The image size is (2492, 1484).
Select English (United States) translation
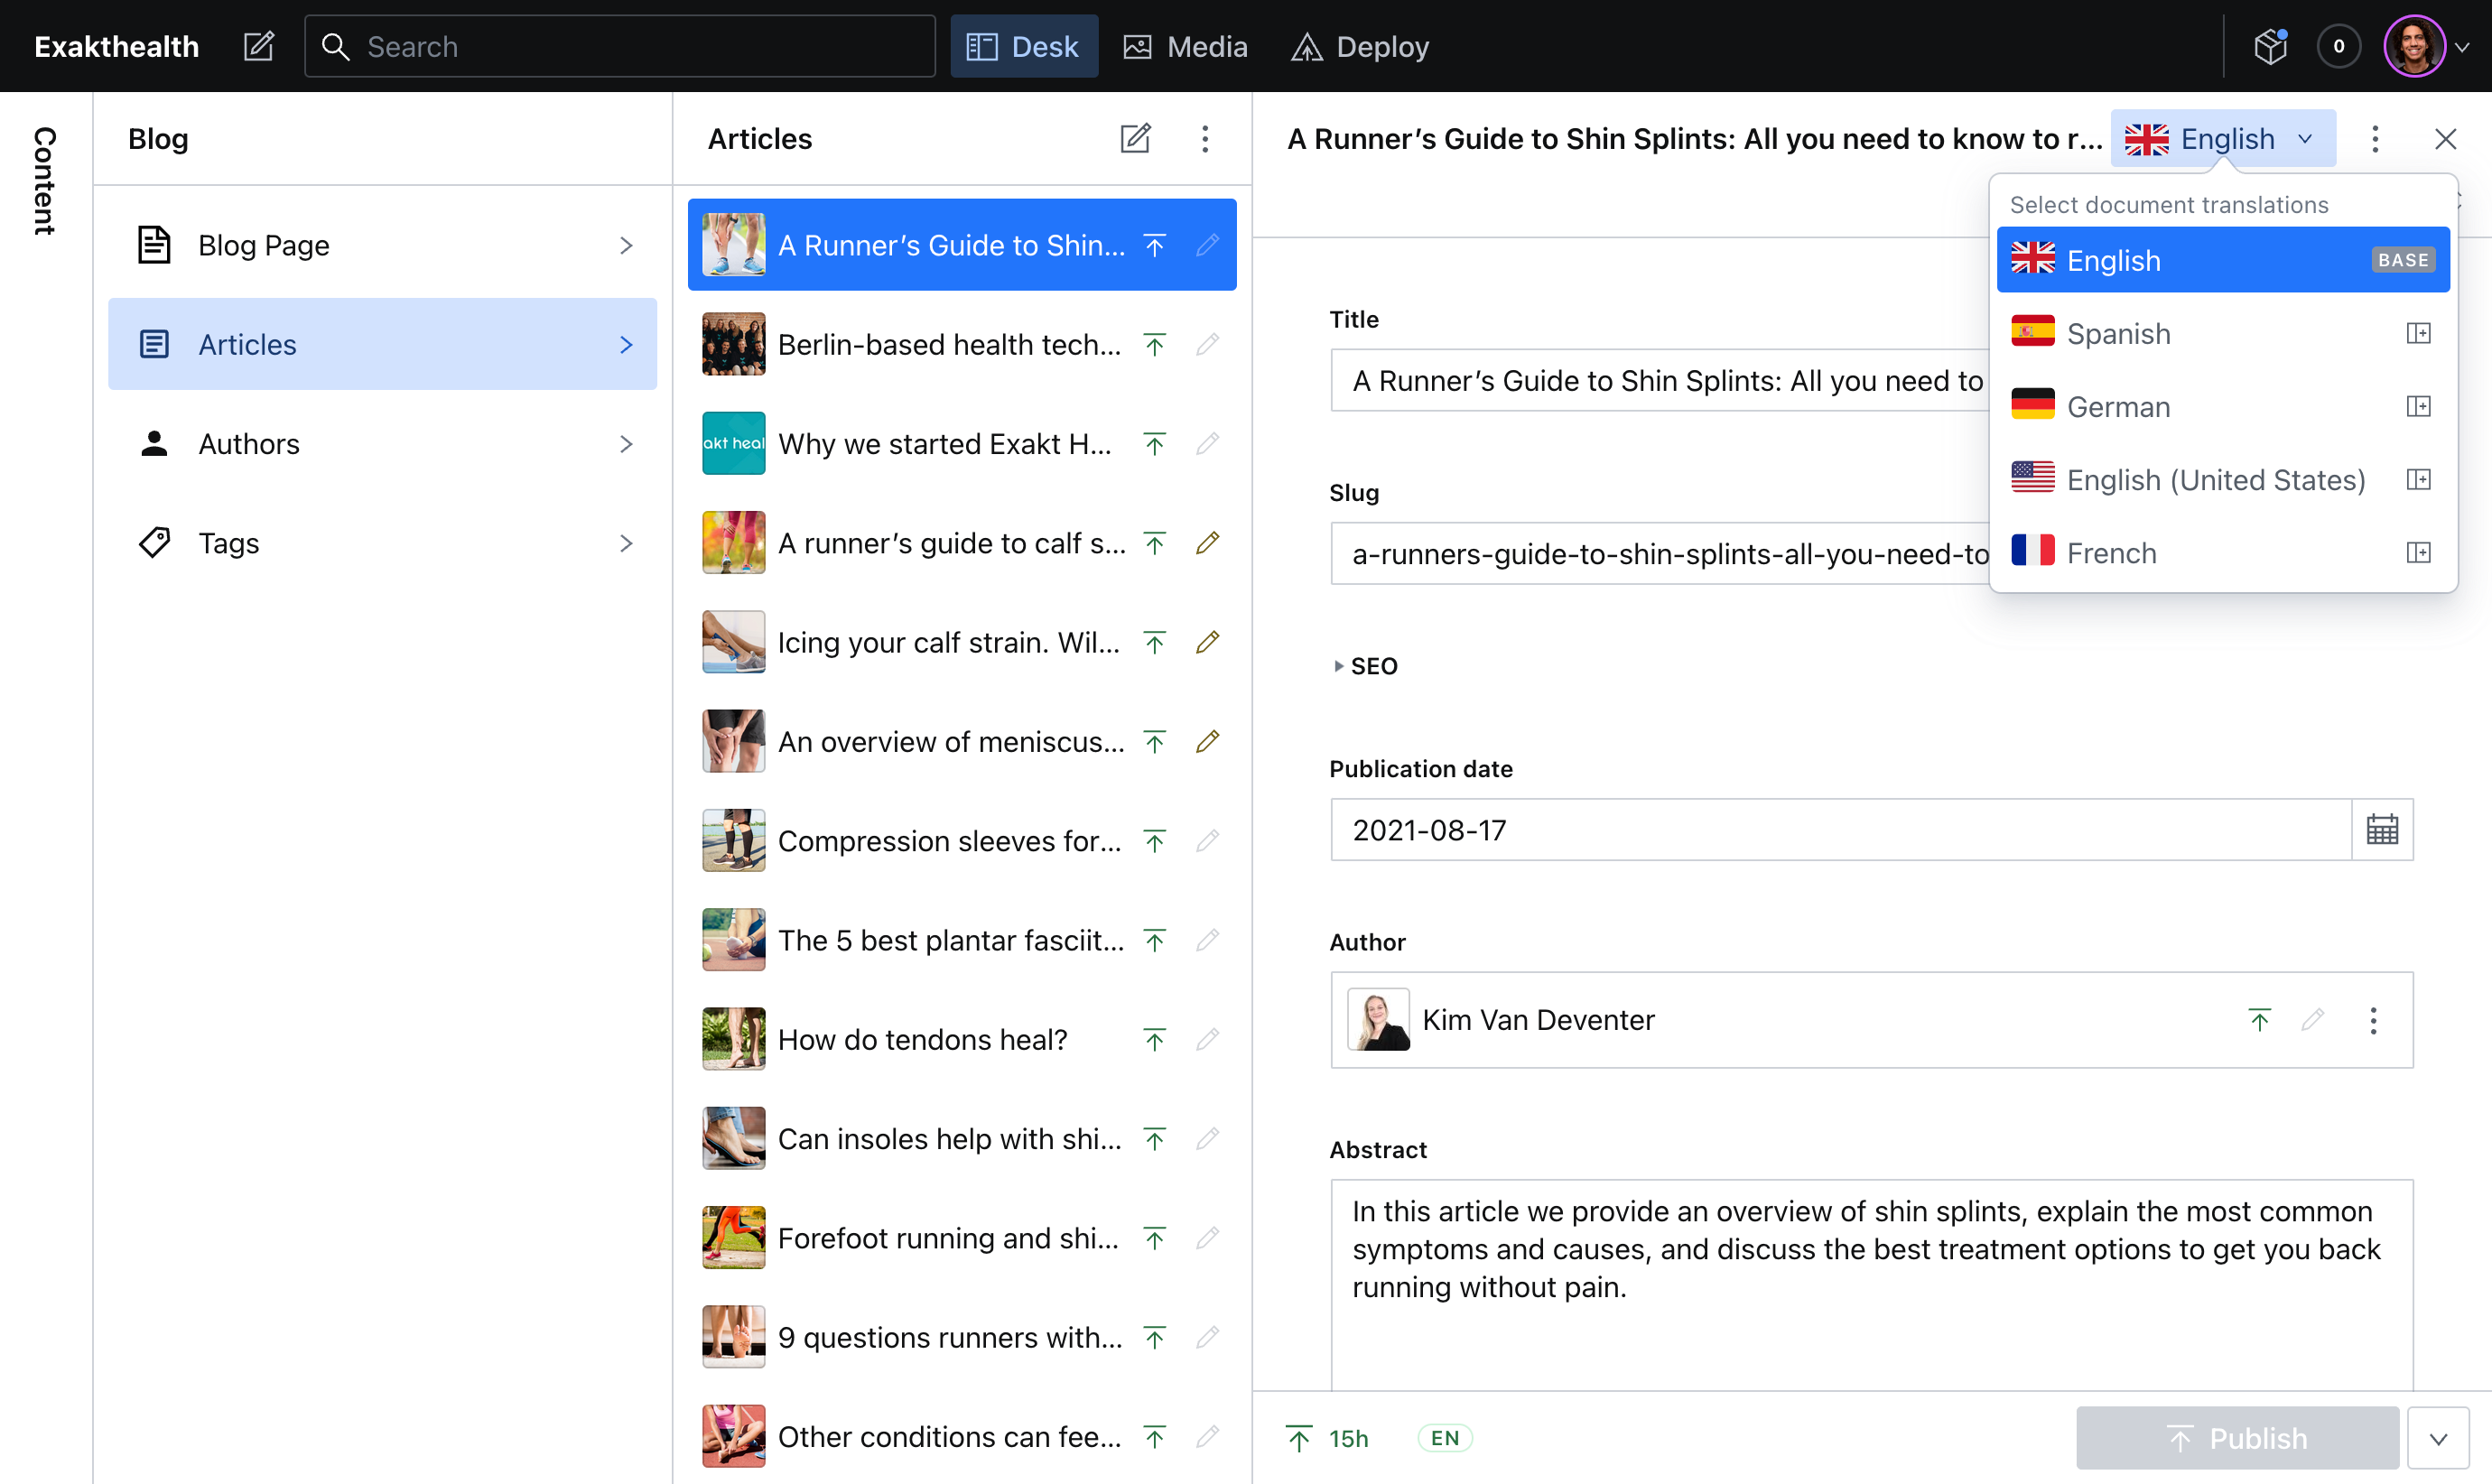point(2214,479)
